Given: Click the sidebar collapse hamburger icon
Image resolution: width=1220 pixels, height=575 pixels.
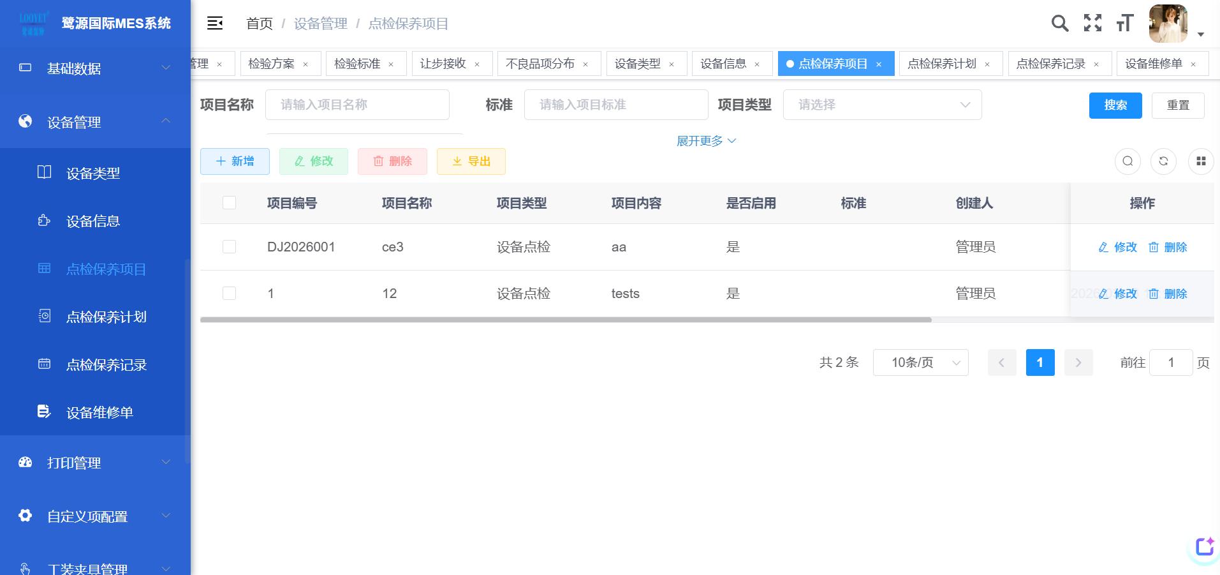Looking at the screenshot, I should tap(215, 24).
